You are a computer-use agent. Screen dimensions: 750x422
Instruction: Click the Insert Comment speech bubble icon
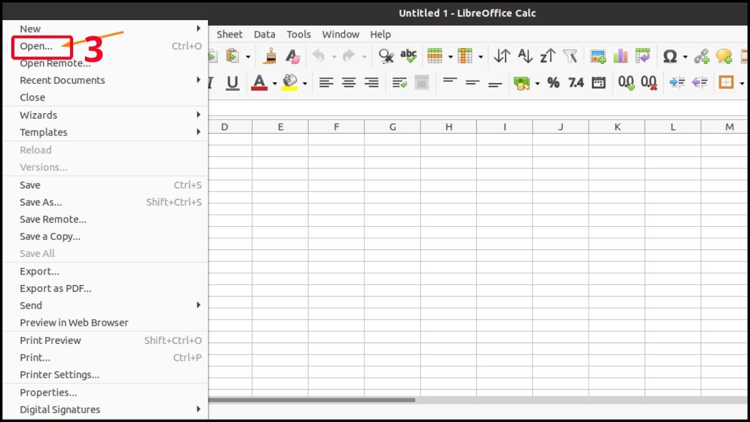point(724,56)
